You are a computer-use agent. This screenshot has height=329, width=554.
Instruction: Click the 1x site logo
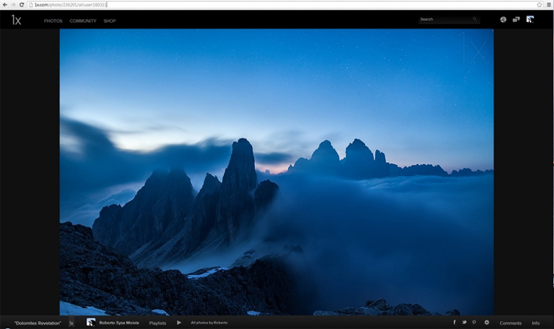pyautogui.click(x=16, y=20)
